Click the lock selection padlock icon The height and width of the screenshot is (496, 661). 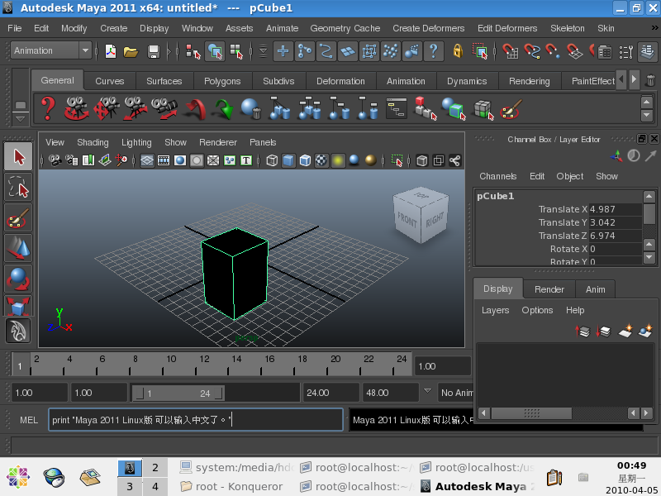click(458, 51)
